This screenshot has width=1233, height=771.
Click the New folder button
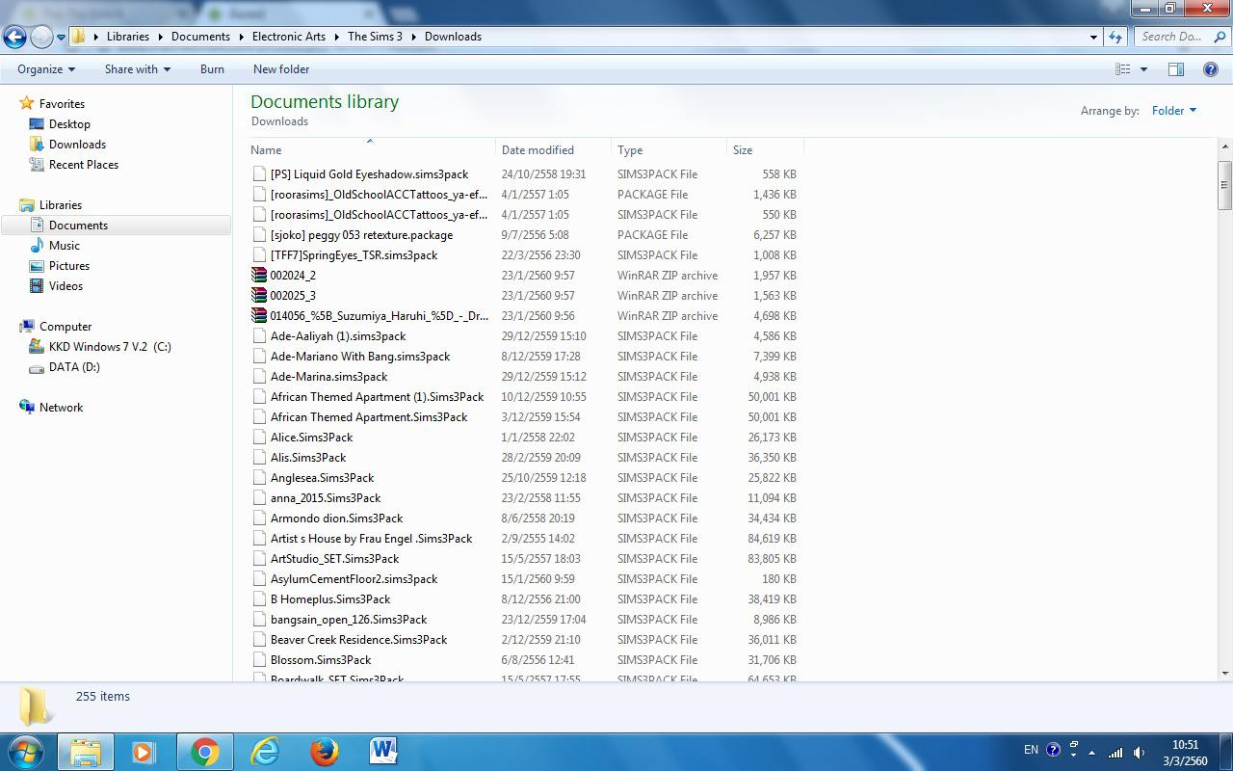[x=281, y=69]
